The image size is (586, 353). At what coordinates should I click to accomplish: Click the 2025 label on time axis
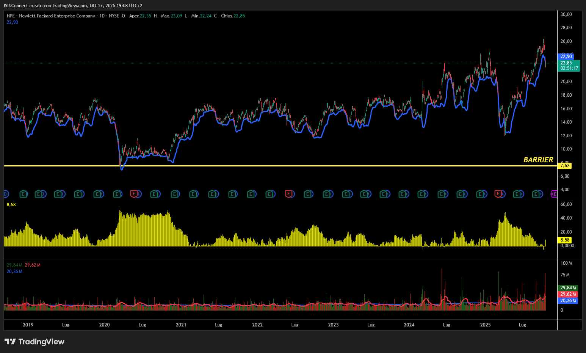485,325
